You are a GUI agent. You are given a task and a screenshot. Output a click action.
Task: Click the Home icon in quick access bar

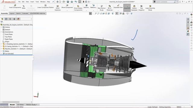point(58,2)
